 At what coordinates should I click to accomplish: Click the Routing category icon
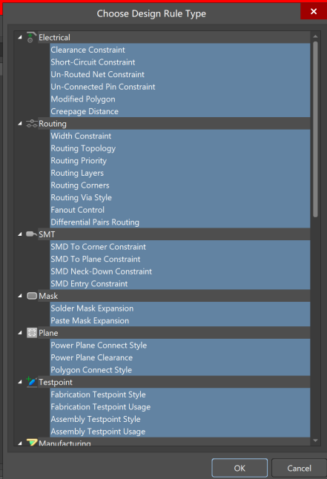click(31, 124)
